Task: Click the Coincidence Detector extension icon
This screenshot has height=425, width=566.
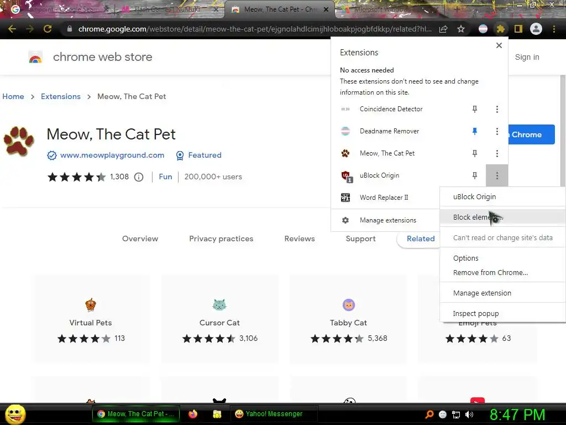Action: [345, 109]
